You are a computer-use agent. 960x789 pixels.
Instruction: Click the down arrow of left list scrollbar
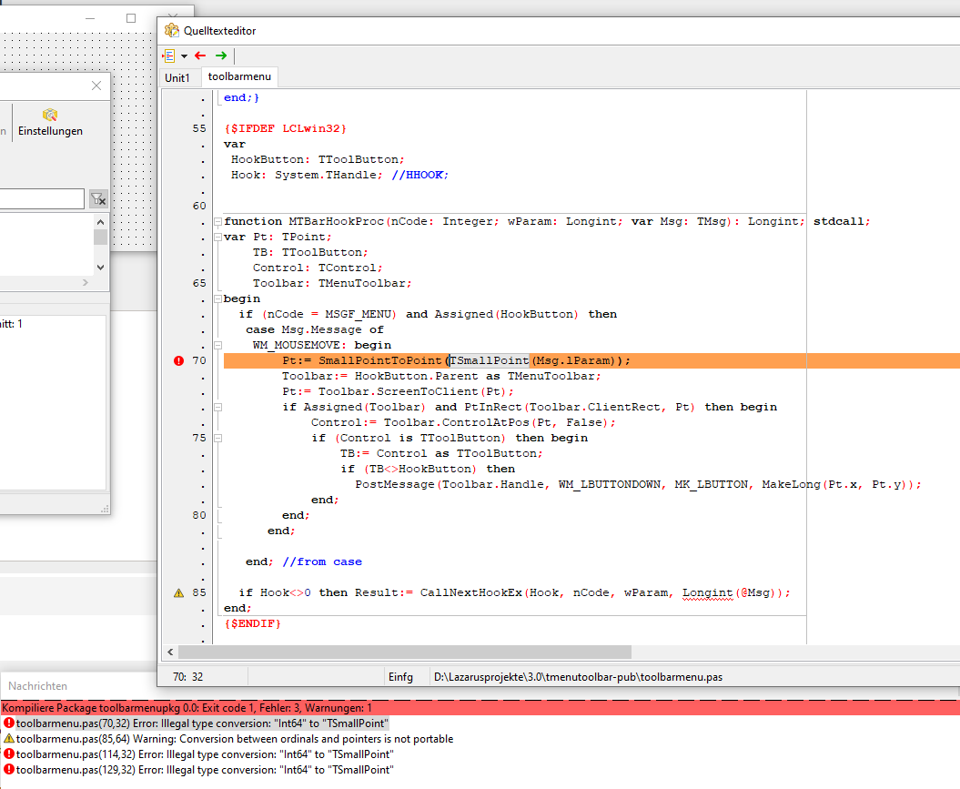100,267
